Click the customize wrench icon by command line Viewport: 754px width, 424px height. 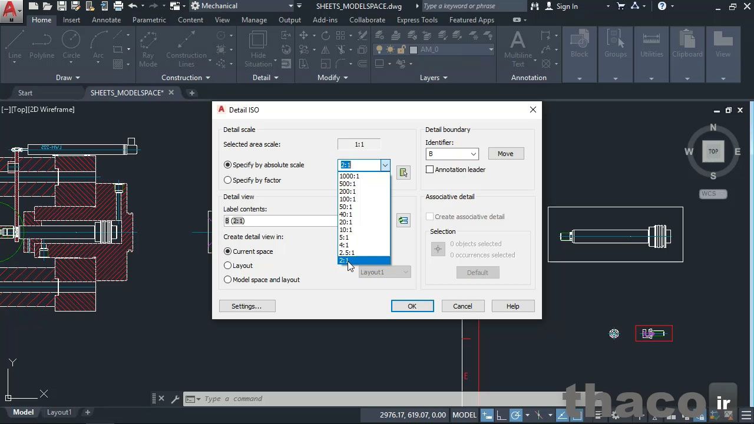click(x=175, y=399)
